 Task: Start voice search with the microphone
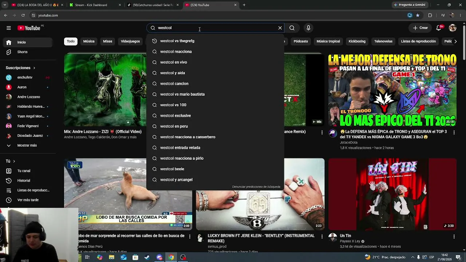308,28
